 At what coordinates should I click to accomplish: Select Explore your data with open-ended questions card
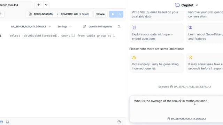(x=156, y=33)
